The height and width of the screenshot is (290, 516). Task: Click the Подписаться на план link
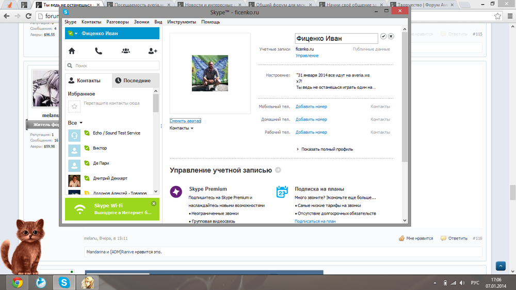(315, 221)
